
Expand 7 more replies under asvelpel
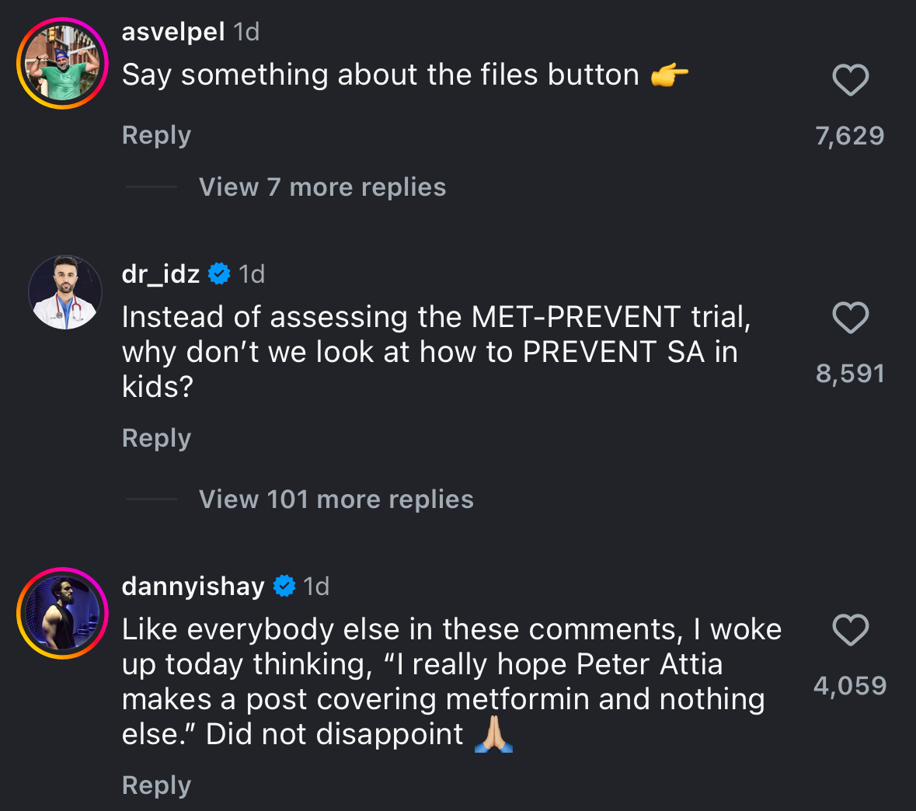pos(322,187)
